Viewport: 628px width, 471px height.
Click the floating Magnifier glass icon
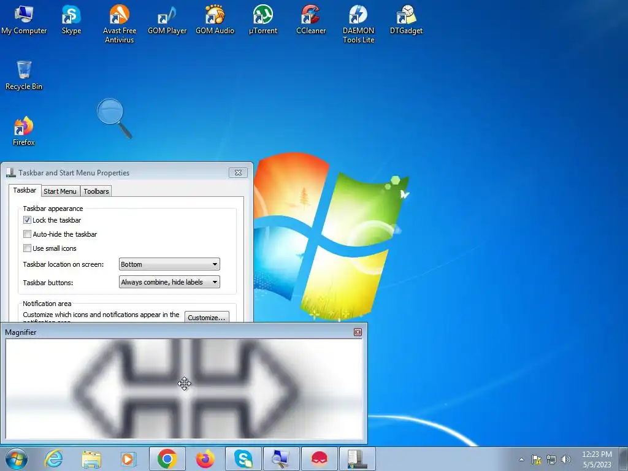[114, 118]
